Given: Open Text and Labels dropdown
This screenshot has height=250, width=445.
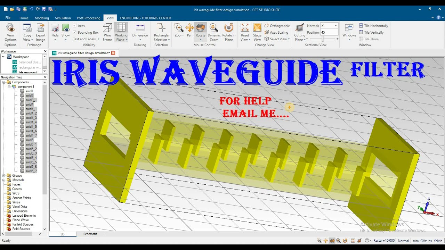Looking at the screenshot, I should (x=86, y=39).
